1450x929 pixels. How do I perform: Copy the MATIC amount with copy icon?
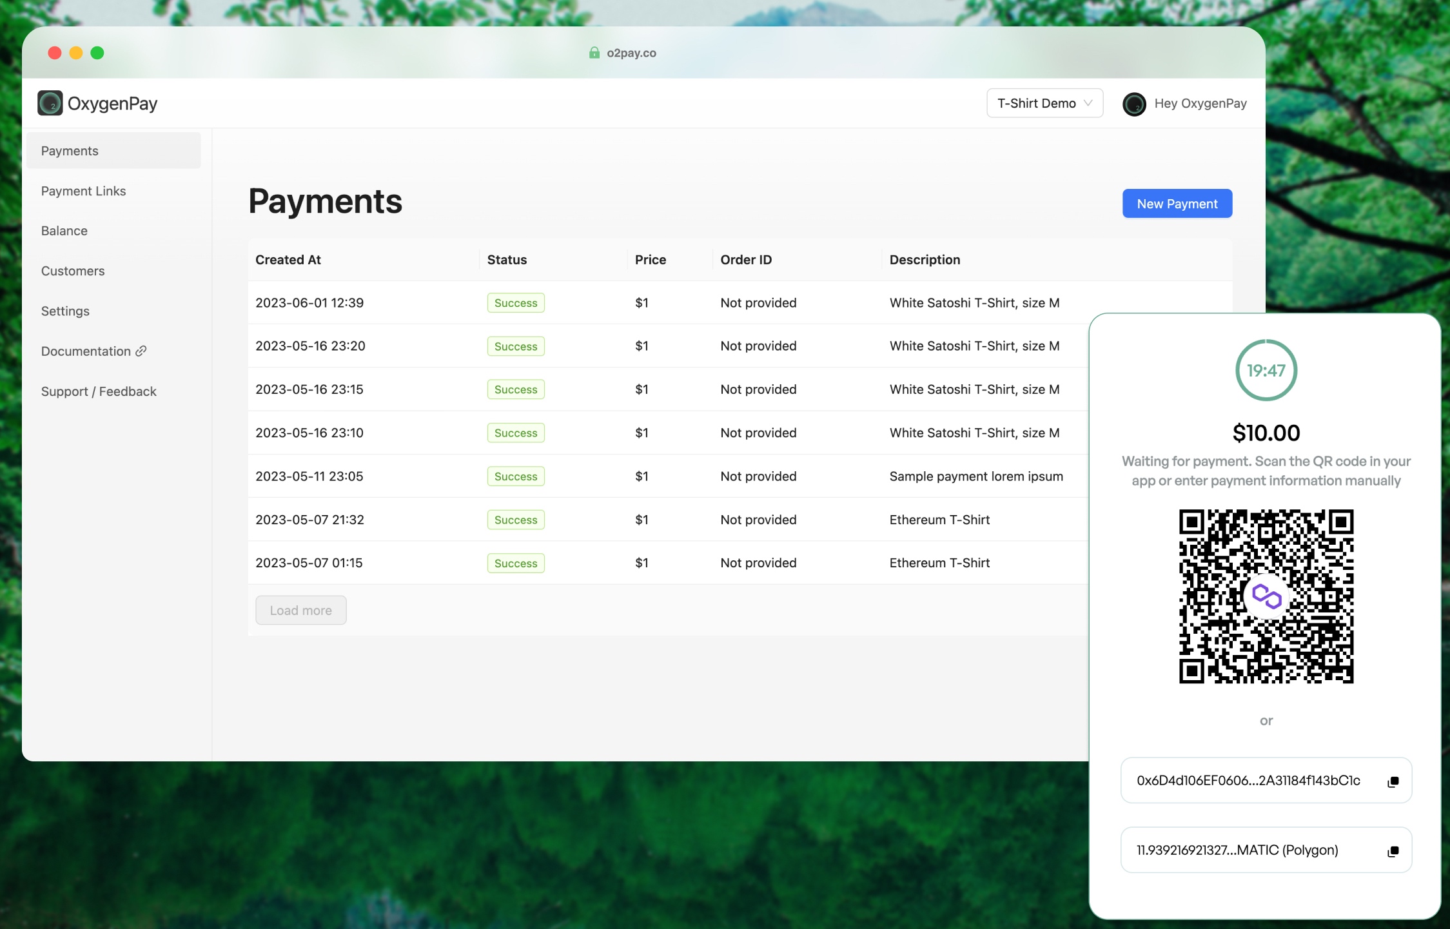coord(1393,851)
